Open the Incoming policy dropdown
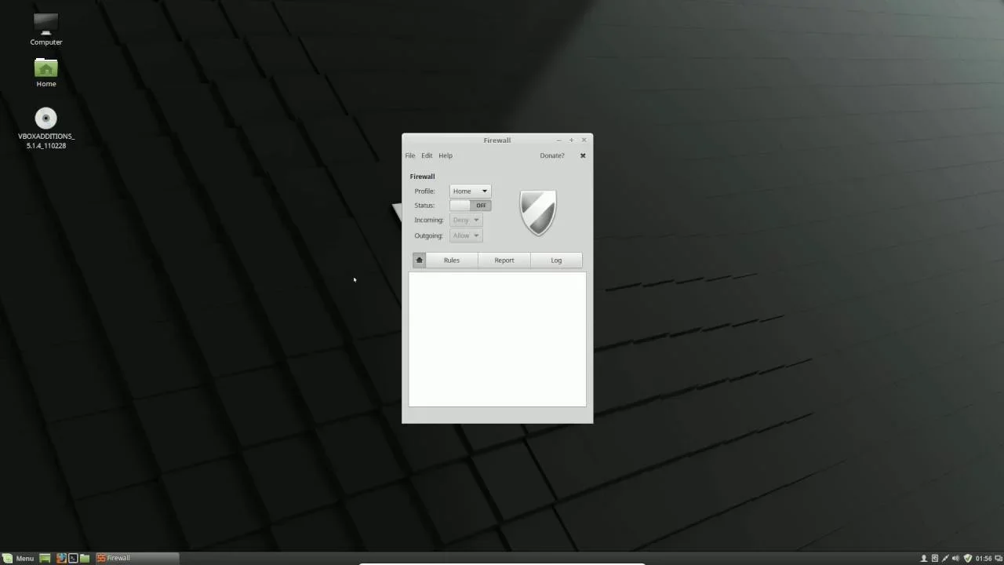This screenshot has width=1004, height=565. [466, 221]
